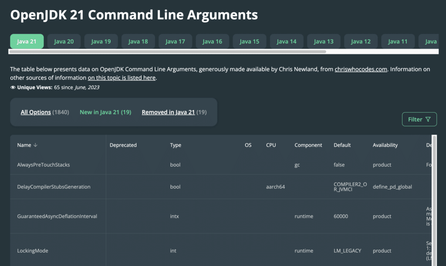Select the LockingMode row name
This screenshot has height=266, width=446.
click(x=33, y=251)
